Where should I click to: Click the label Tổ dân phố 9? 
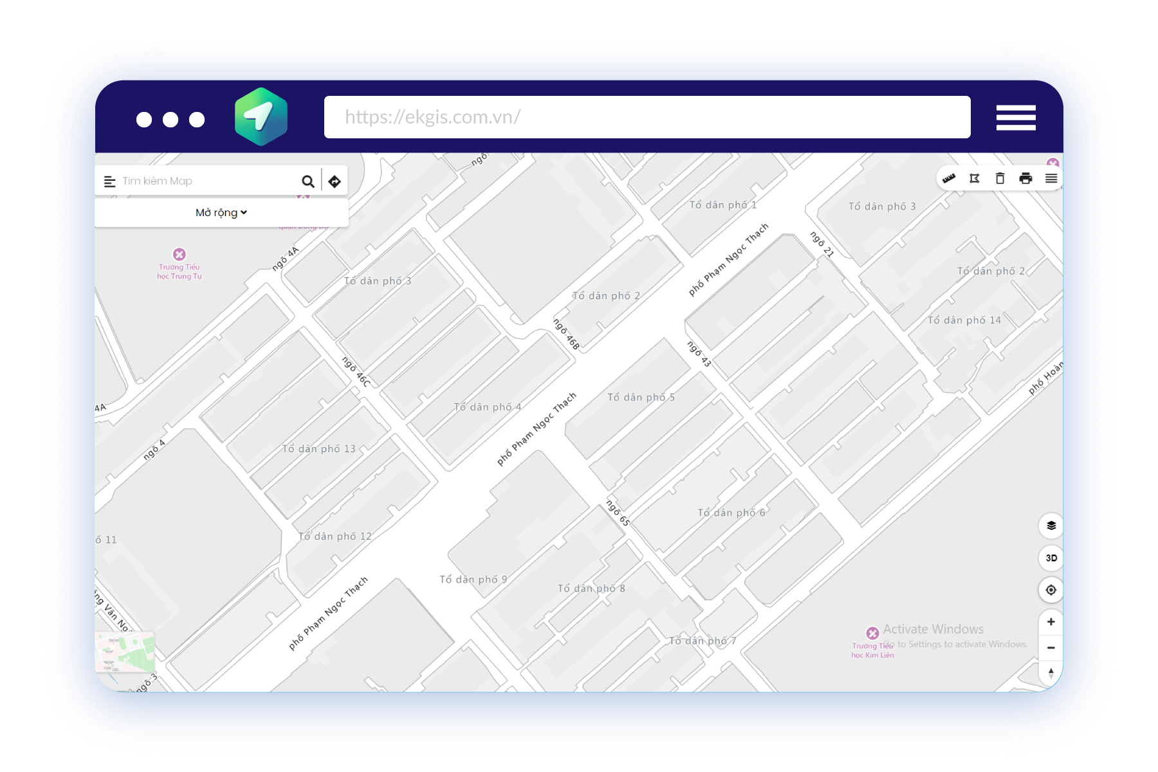point(473,579)
